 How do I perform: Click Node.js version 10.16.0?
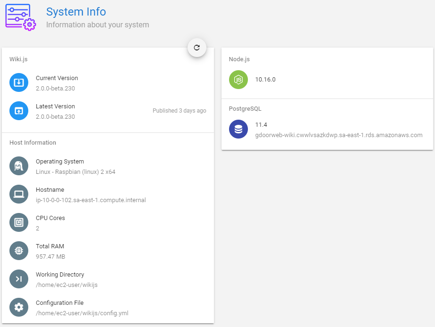point(265,80)
